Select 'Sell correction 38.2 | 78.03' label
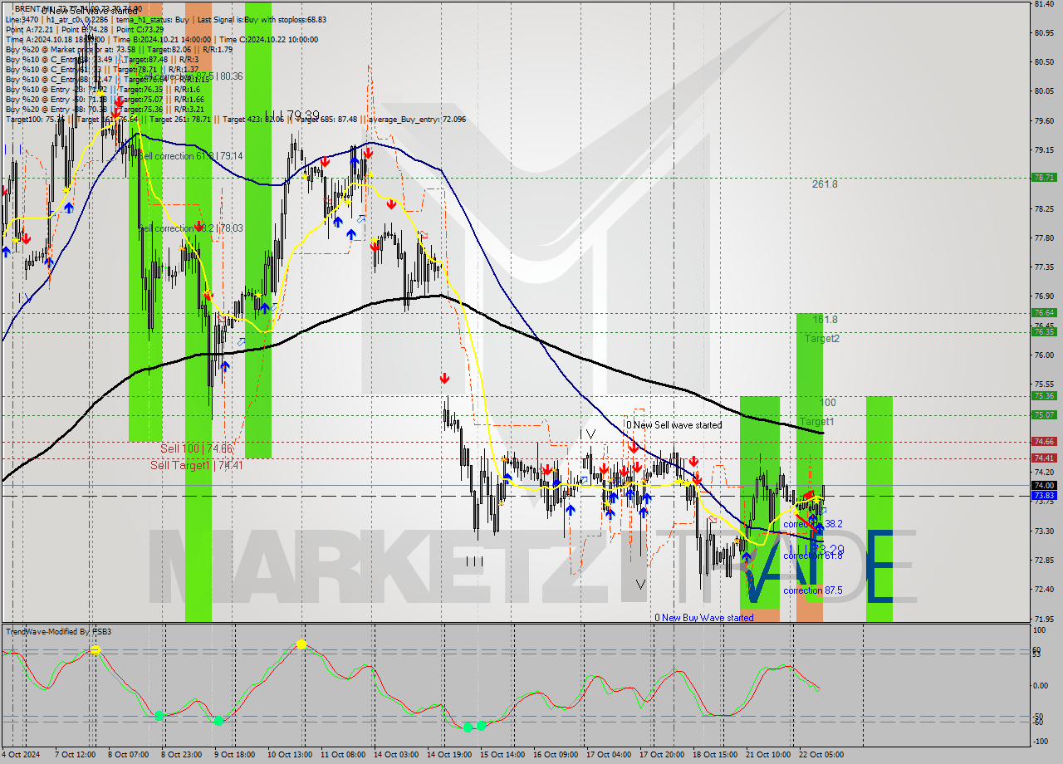Image resolution: width=1063 pixels, height=764 pixels. 190,228
